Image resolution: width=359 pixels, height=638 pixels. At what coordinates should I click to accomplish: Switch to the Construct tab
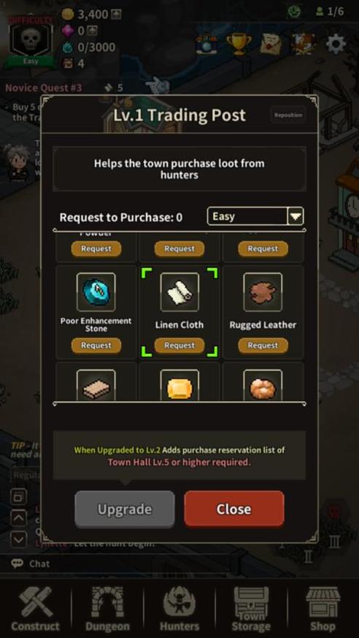35,609
